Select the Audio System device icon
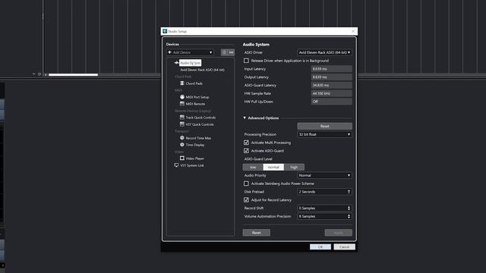The height and width of the screenshot is (273, 486). [x=176, y=63]
